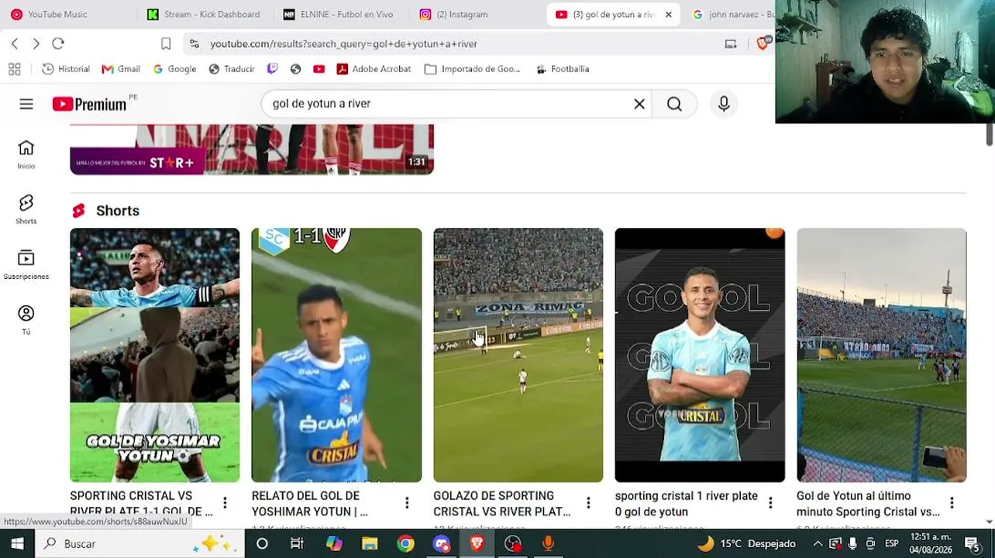Open the stadium stands short thumbnail
Viewport: 995px width, 558px height.
click(x=882, y=355)
